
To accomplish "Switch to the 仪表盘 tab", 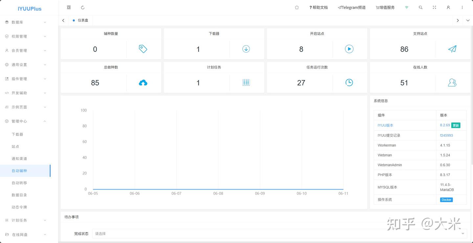I will [80, 20].
